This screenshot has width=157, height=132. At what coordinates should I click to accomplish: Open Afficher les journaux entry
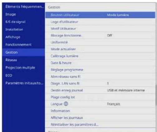coord(100,118)
